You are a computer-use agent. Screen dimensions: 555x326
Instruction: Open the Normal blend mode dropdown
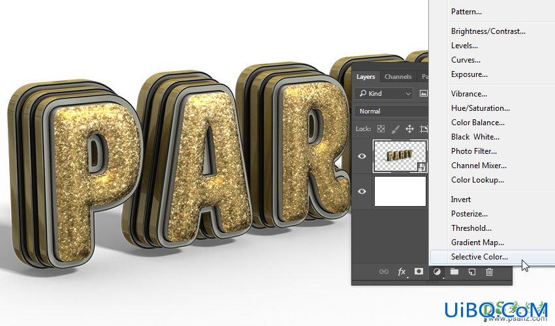[392, 111]
